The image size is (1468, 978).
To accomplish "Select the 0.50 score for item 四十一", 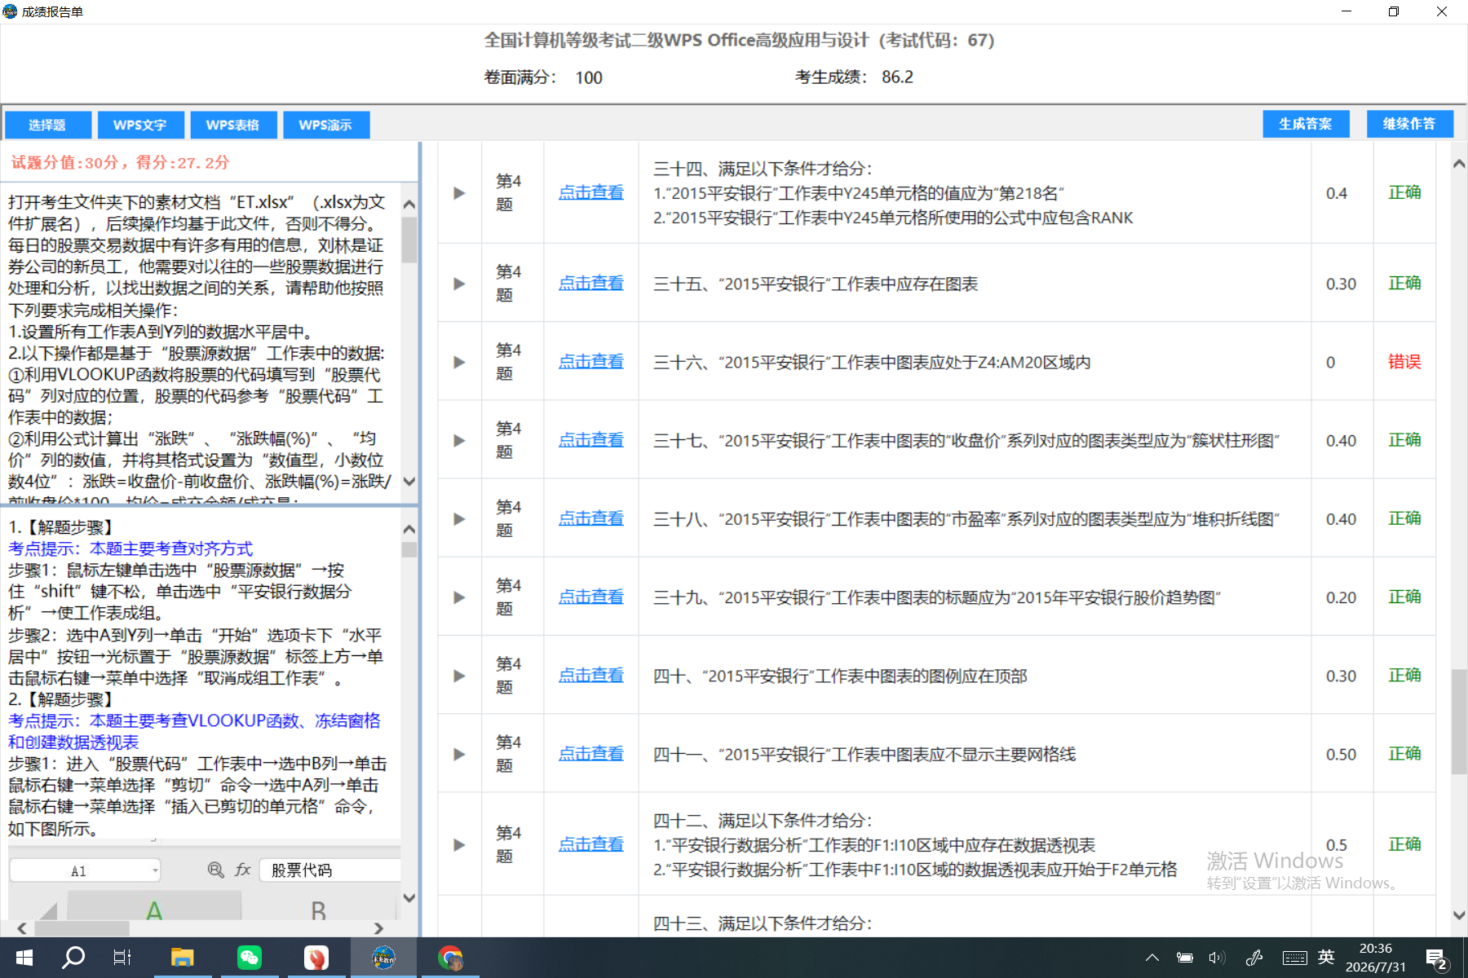I will tap(1341, 755).
